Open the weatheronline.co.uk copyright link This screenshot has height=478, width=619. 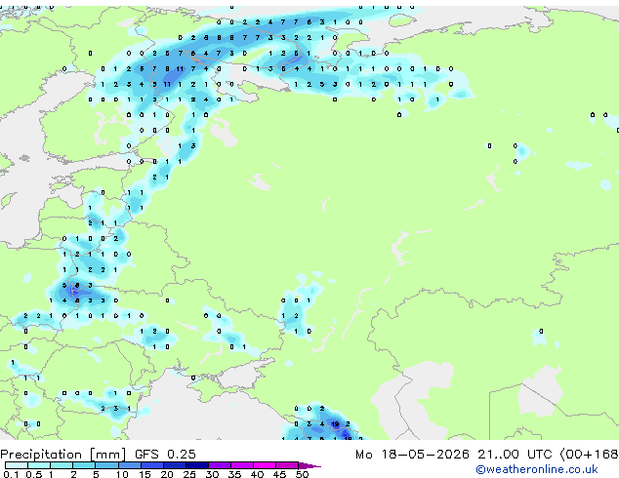(537, 469)
